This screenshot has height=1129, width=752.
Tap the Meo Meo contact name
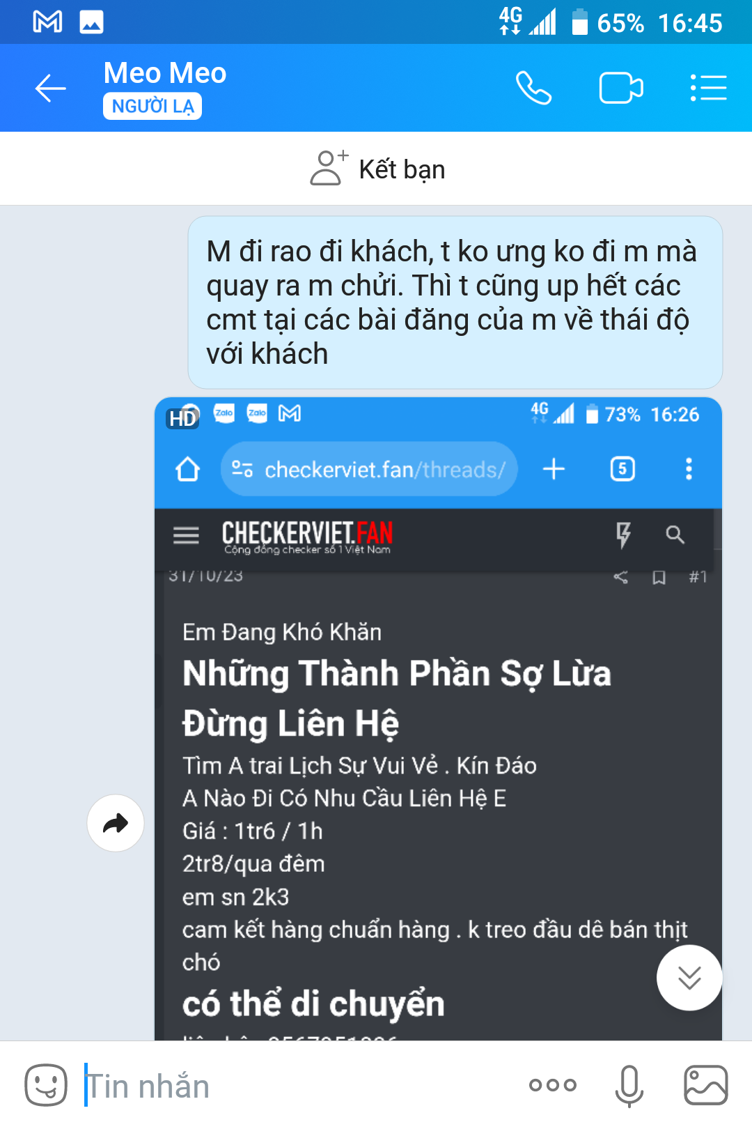tap(165, 73)
